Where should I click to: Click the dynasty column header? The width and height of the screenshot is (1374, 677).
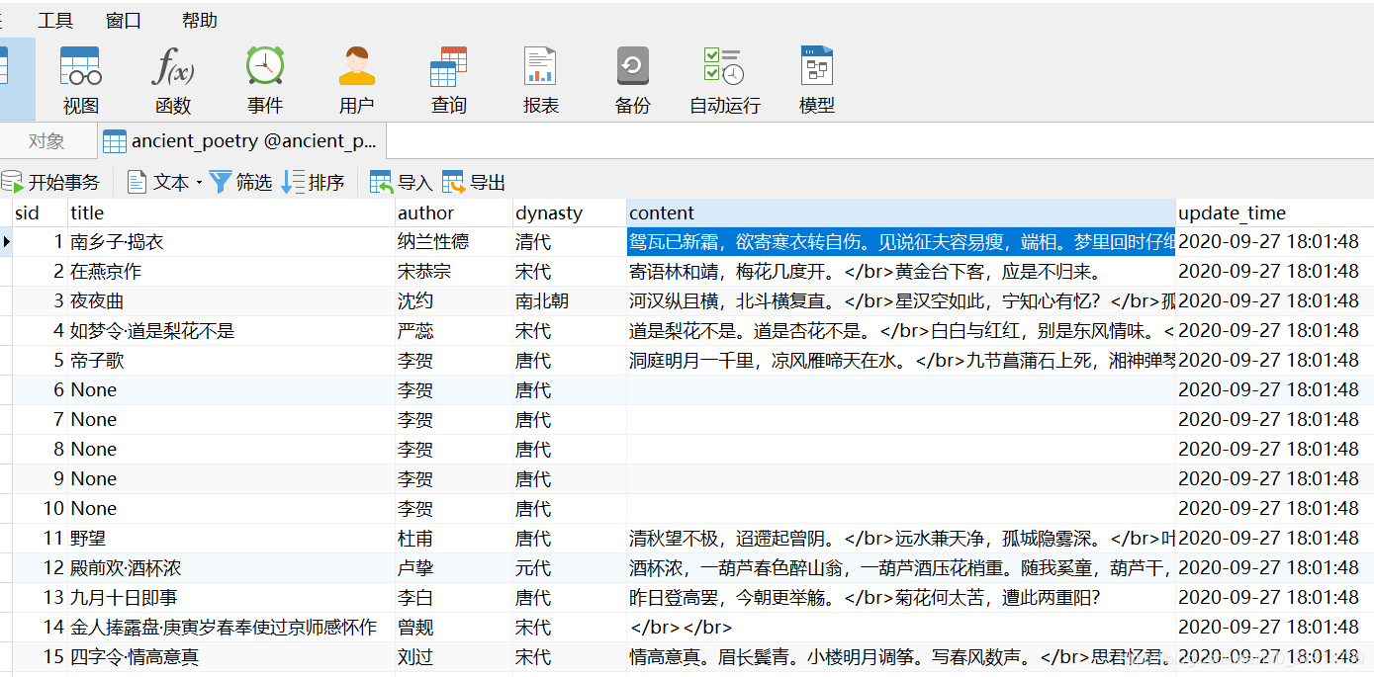(x=570, y=212)
